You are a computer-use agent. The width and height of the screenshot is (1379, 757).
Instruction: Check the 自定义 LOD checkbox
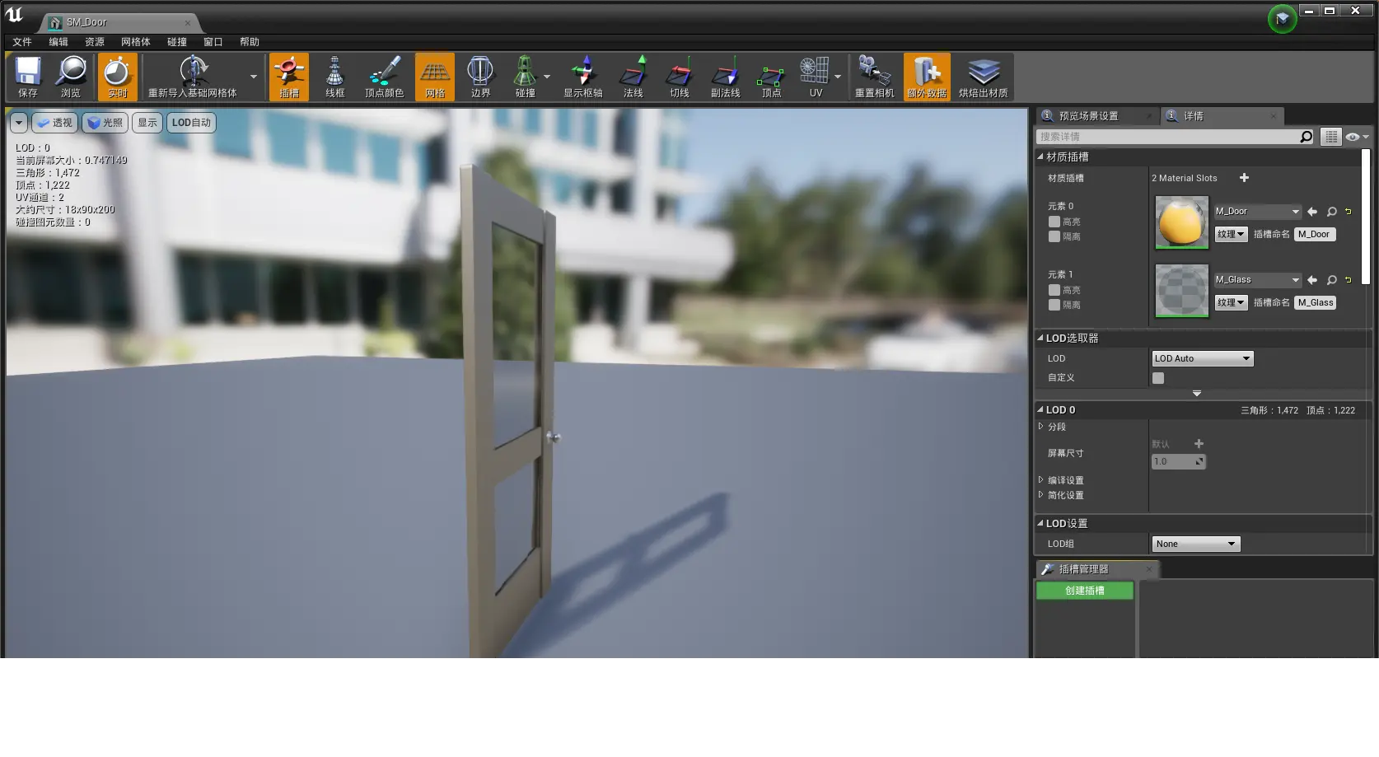click(1158, 378)
